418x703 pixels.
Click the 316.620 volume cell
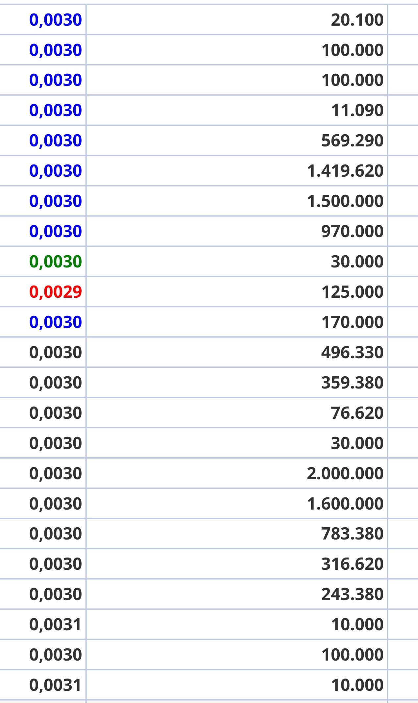pos(352,564)
